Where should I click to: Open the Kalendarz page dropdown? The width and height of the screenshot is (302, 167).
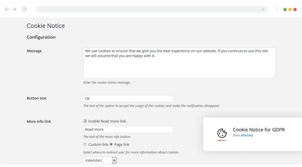point(100,160)
